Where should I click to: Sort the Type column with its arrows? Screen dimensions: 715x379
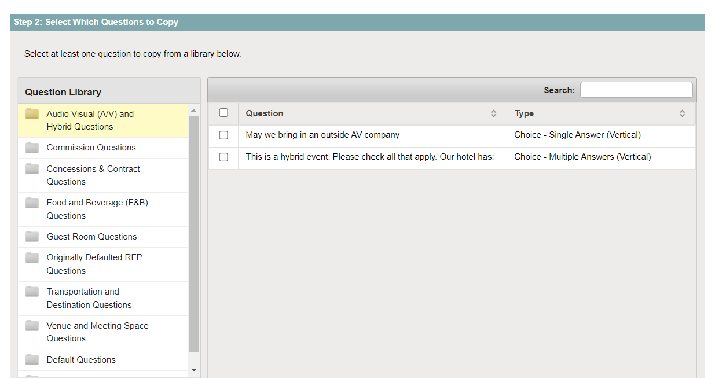click(682, 113)
